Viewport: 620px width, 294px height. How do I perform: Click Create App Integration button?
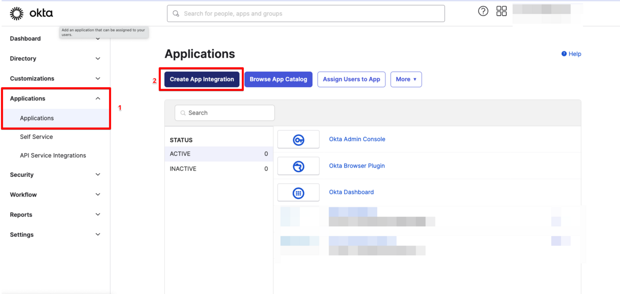pos(202,79)
